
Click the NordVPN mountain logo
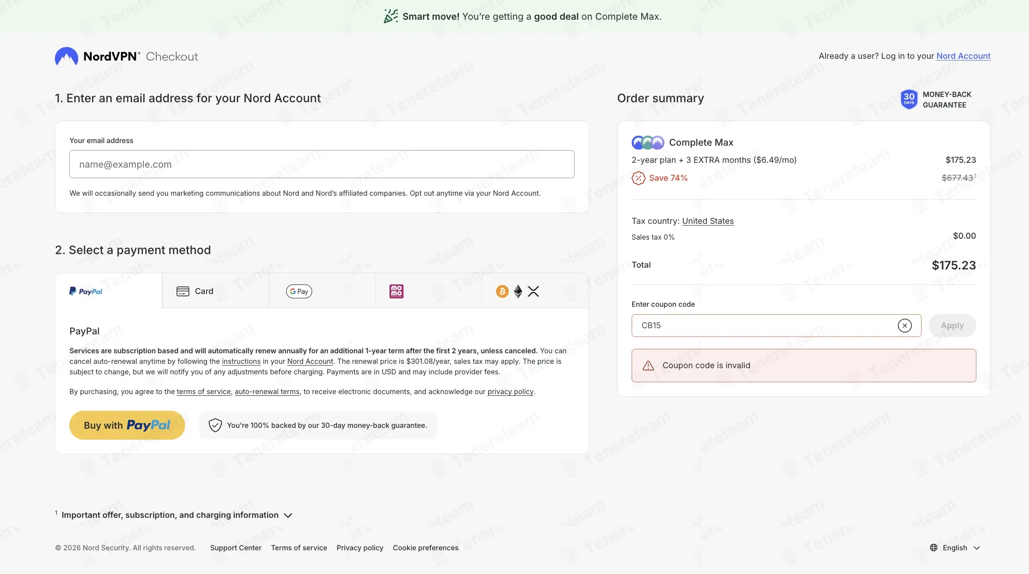[x=66, y=56]
